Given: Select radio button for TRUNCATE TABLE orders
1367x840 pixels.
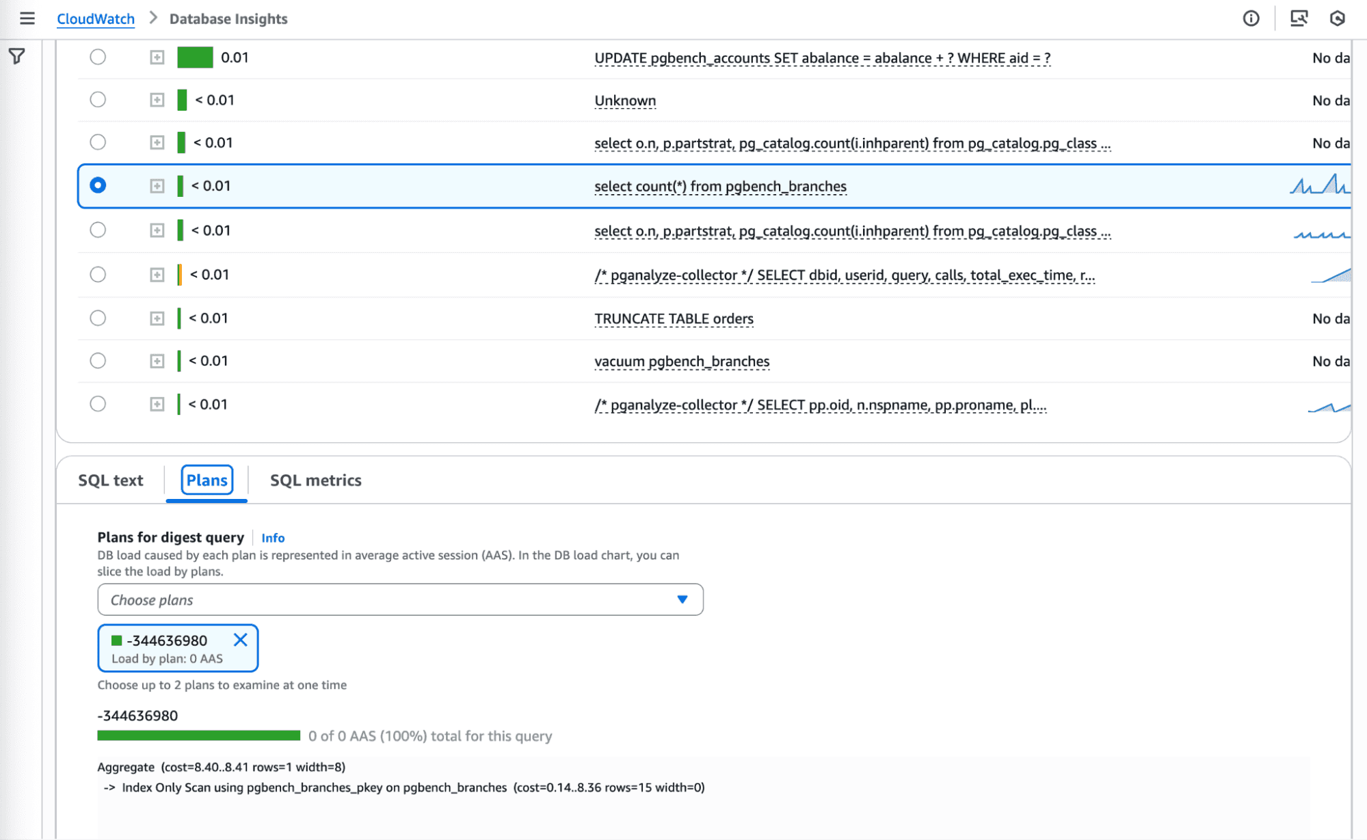Looking at the screenshot, I should [x=98, y=318].
